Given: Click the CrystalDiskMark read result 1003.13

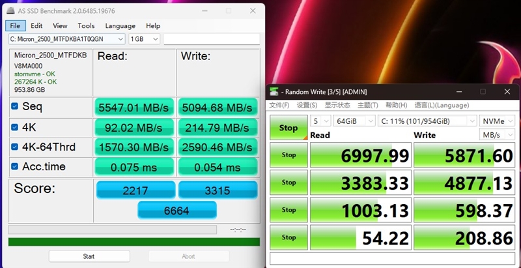Looking at the screenshot, I should pyautogui.click(x=361, y=210).
